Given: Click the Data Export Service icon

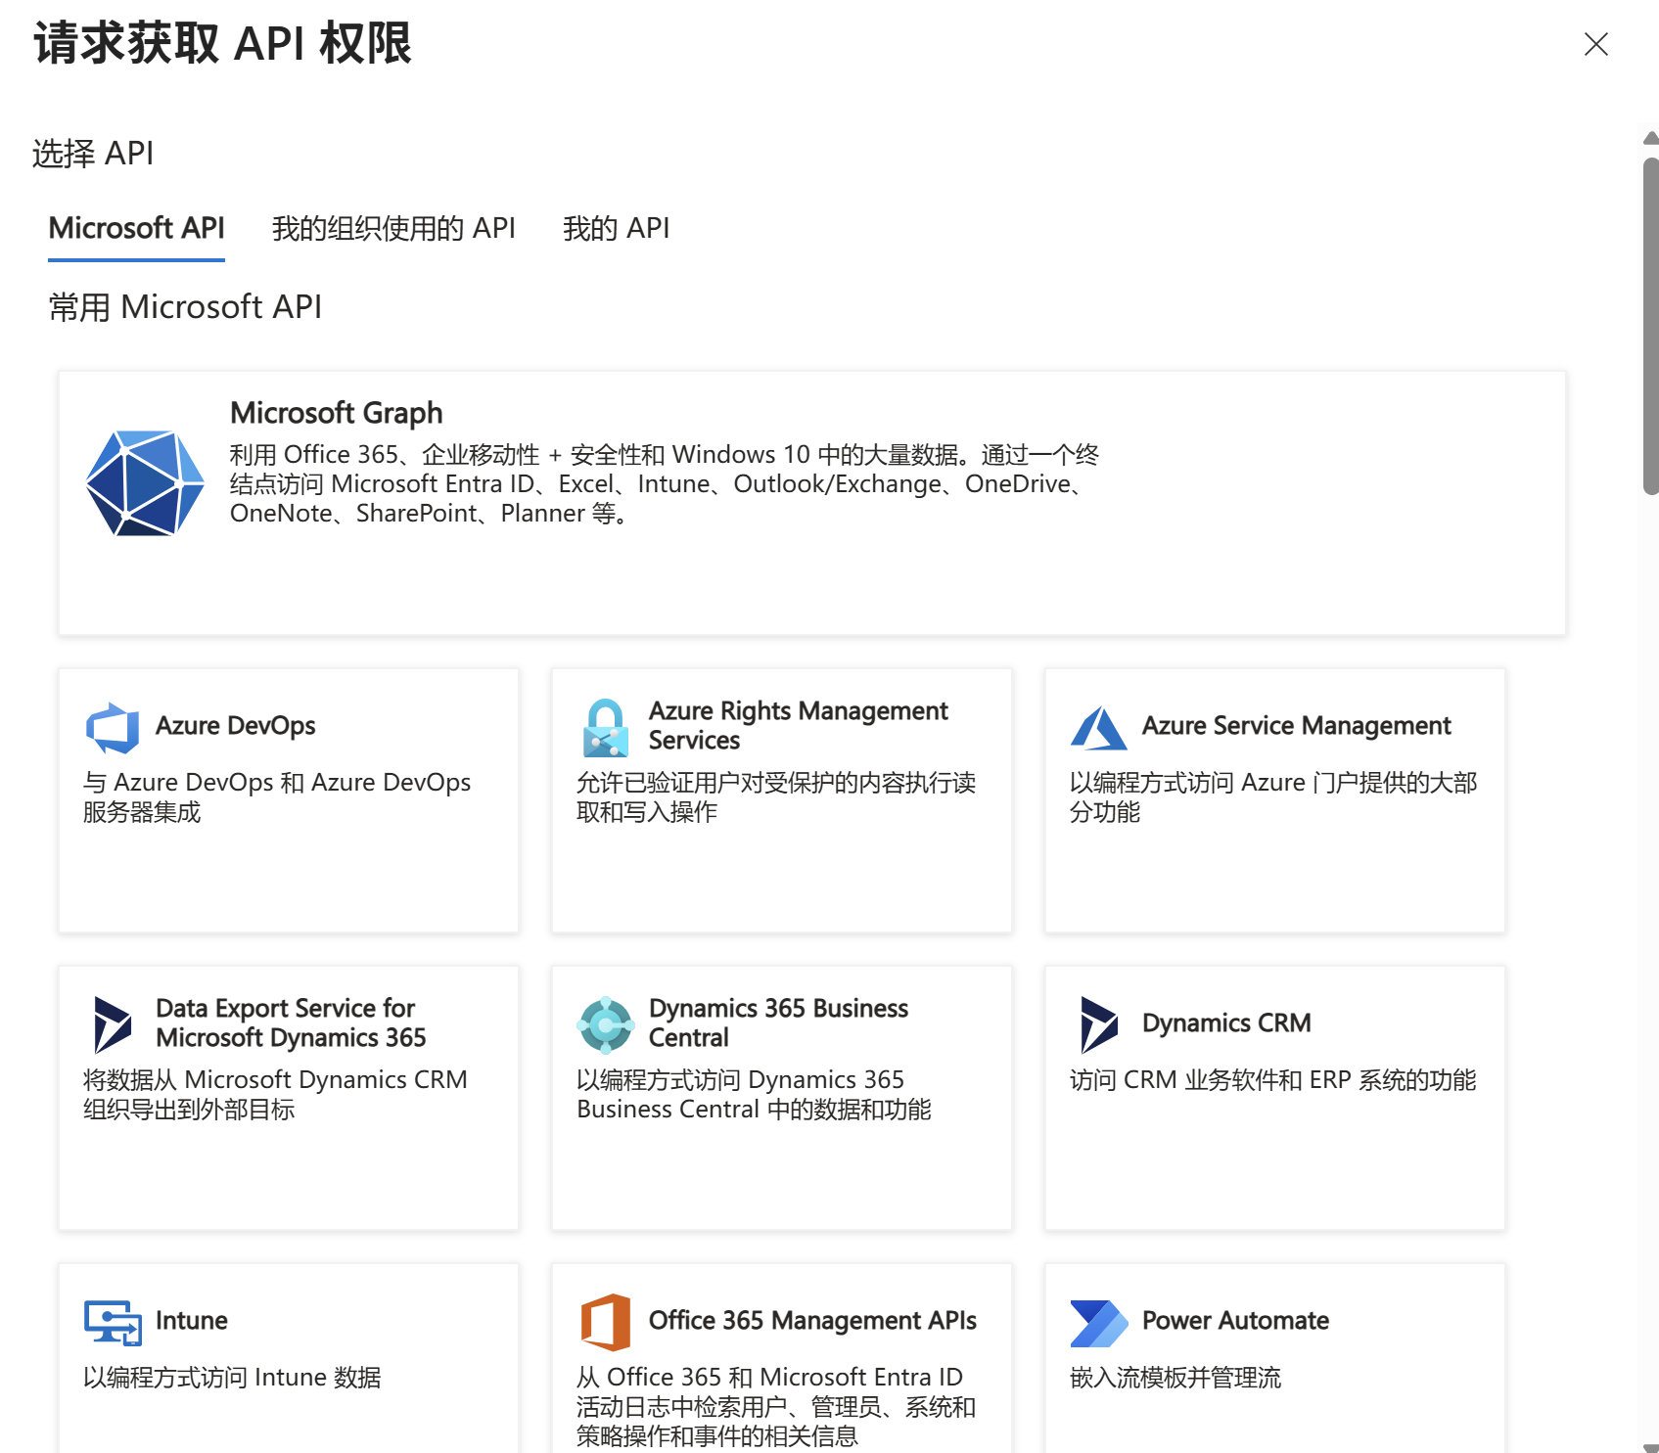Looking at the screenshot, I should click(x=113, y=1025).
